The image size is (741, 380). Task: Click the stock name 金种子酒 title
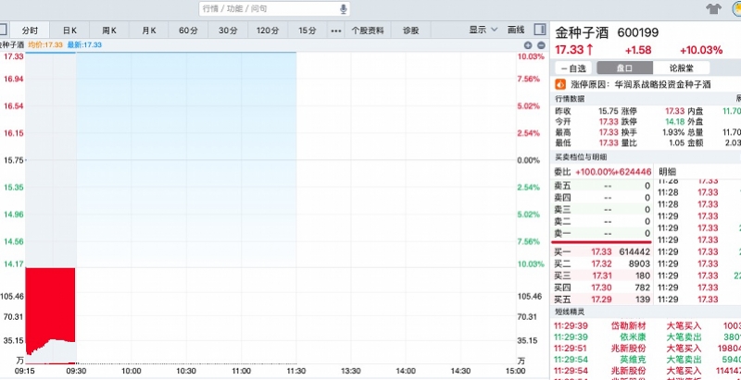581,32
